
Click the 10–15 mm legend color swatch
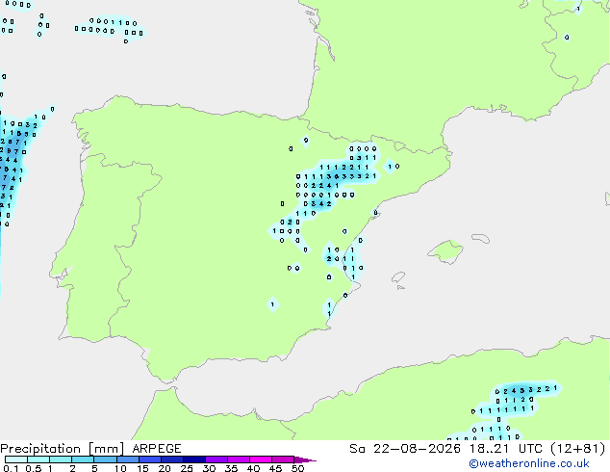[x=127, y=459]
